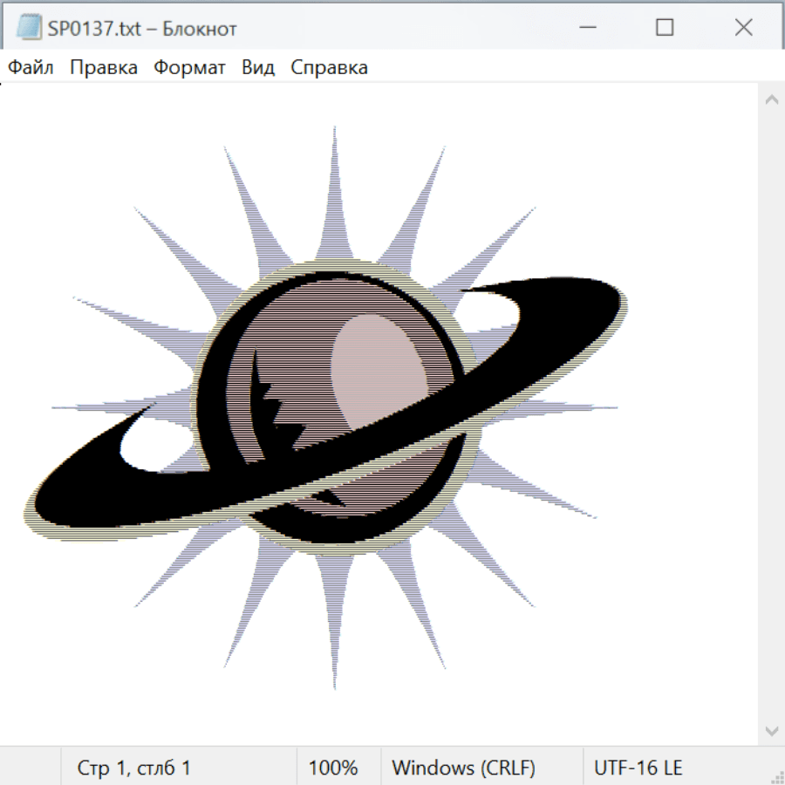Maximize the Notepad window
The height and width of the screenshot is (785, 785).
665,28
